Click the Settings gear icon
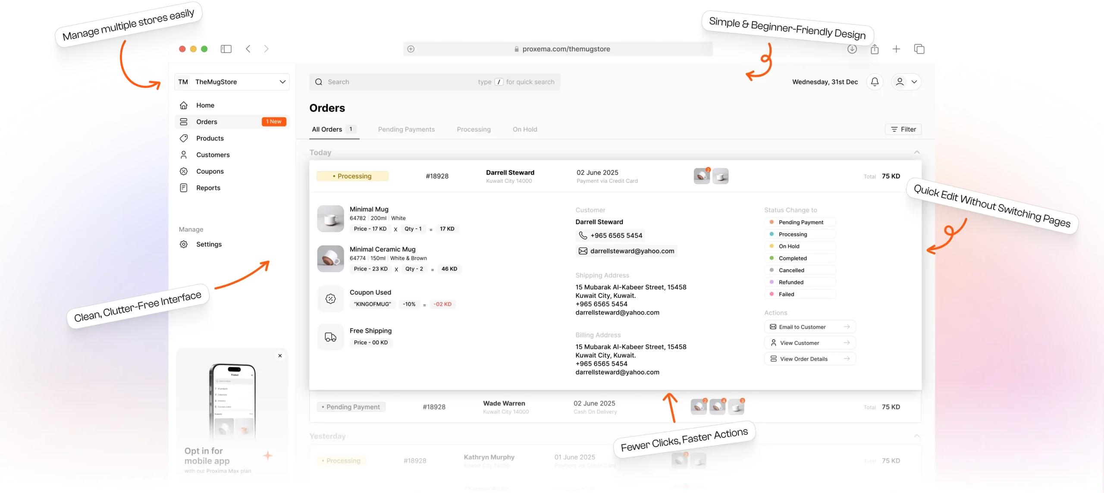The height and width of the screenshot is (493, 1104). click(184, 244)
